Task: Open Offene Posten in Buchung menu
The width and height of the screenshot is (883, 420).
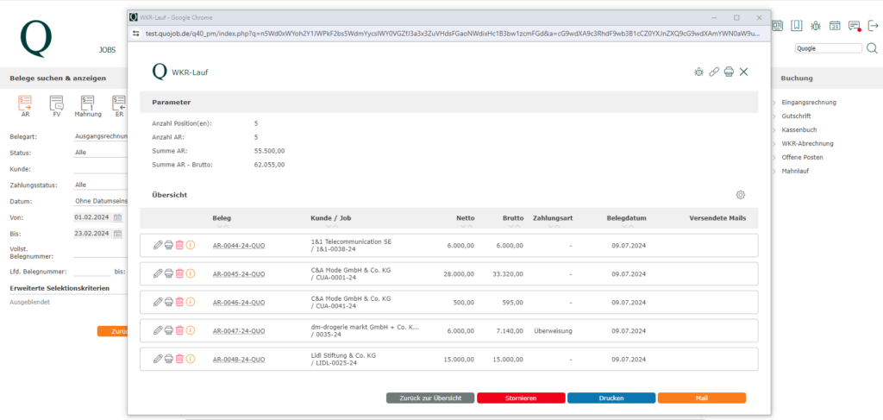Action: [802, 157]
